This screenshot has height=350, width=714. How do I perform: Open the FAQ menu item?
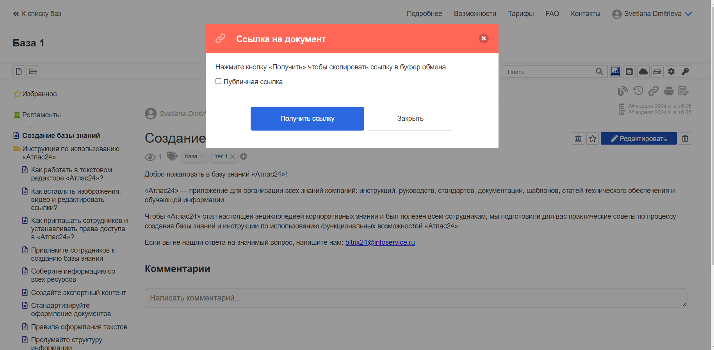tap(552, 14)
